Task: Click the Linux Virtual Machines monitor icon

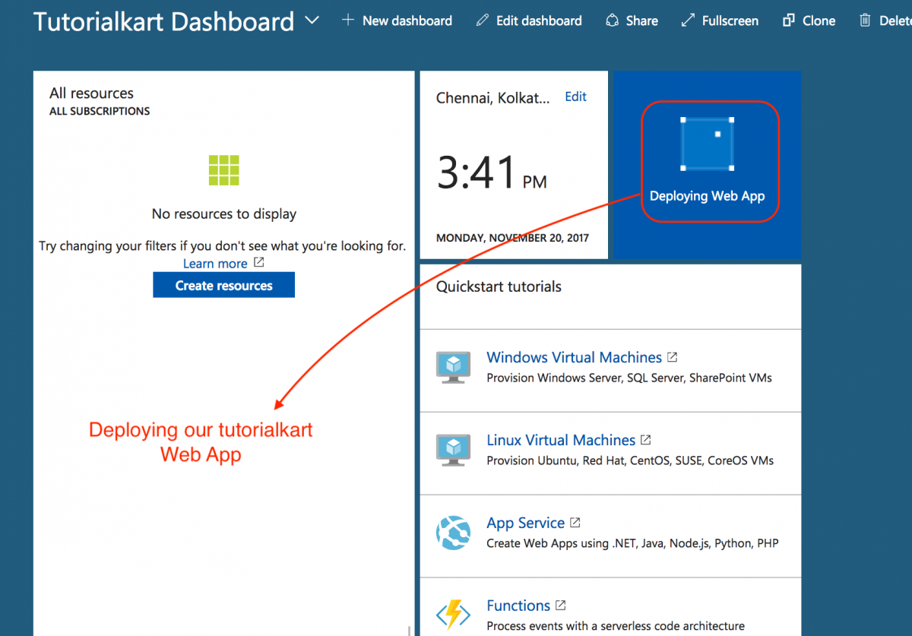Action: click(453, 449)
